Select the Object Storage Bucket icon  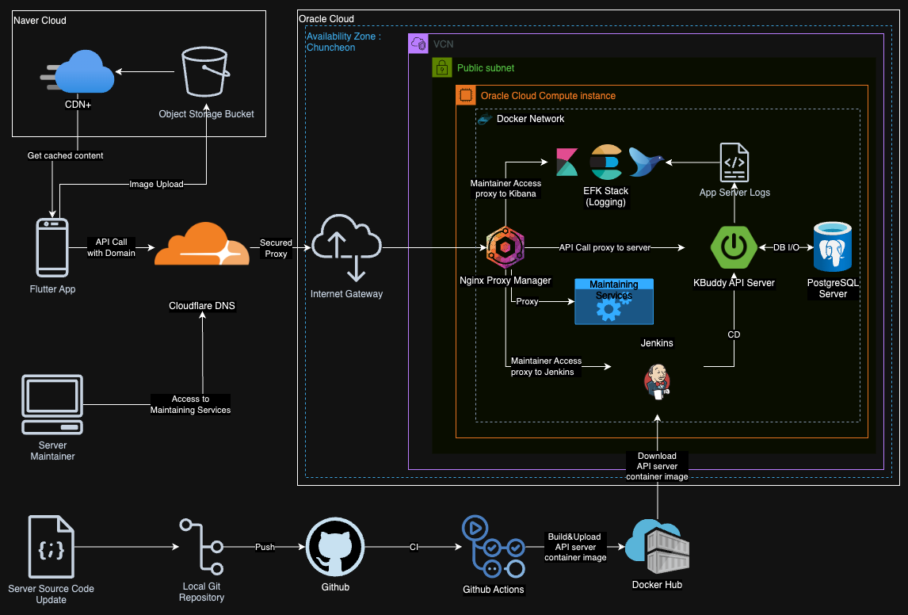click(x=205, y=72)
